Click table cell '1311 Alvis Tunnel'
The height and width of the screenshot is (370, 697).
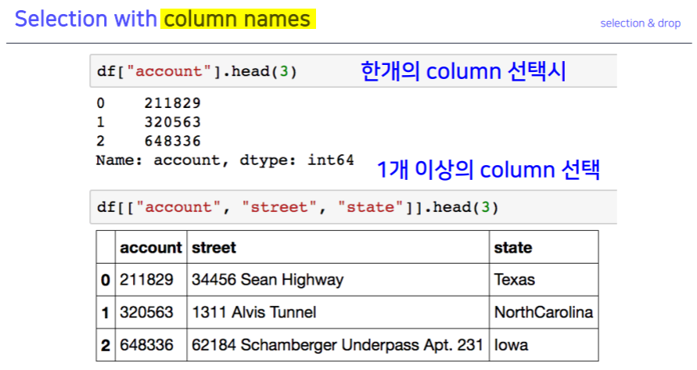point(338,312)
